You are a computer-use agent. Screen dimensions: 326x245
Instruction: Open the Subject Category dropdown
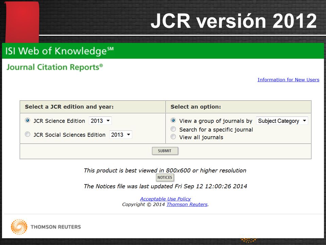[x=282, y=121]
